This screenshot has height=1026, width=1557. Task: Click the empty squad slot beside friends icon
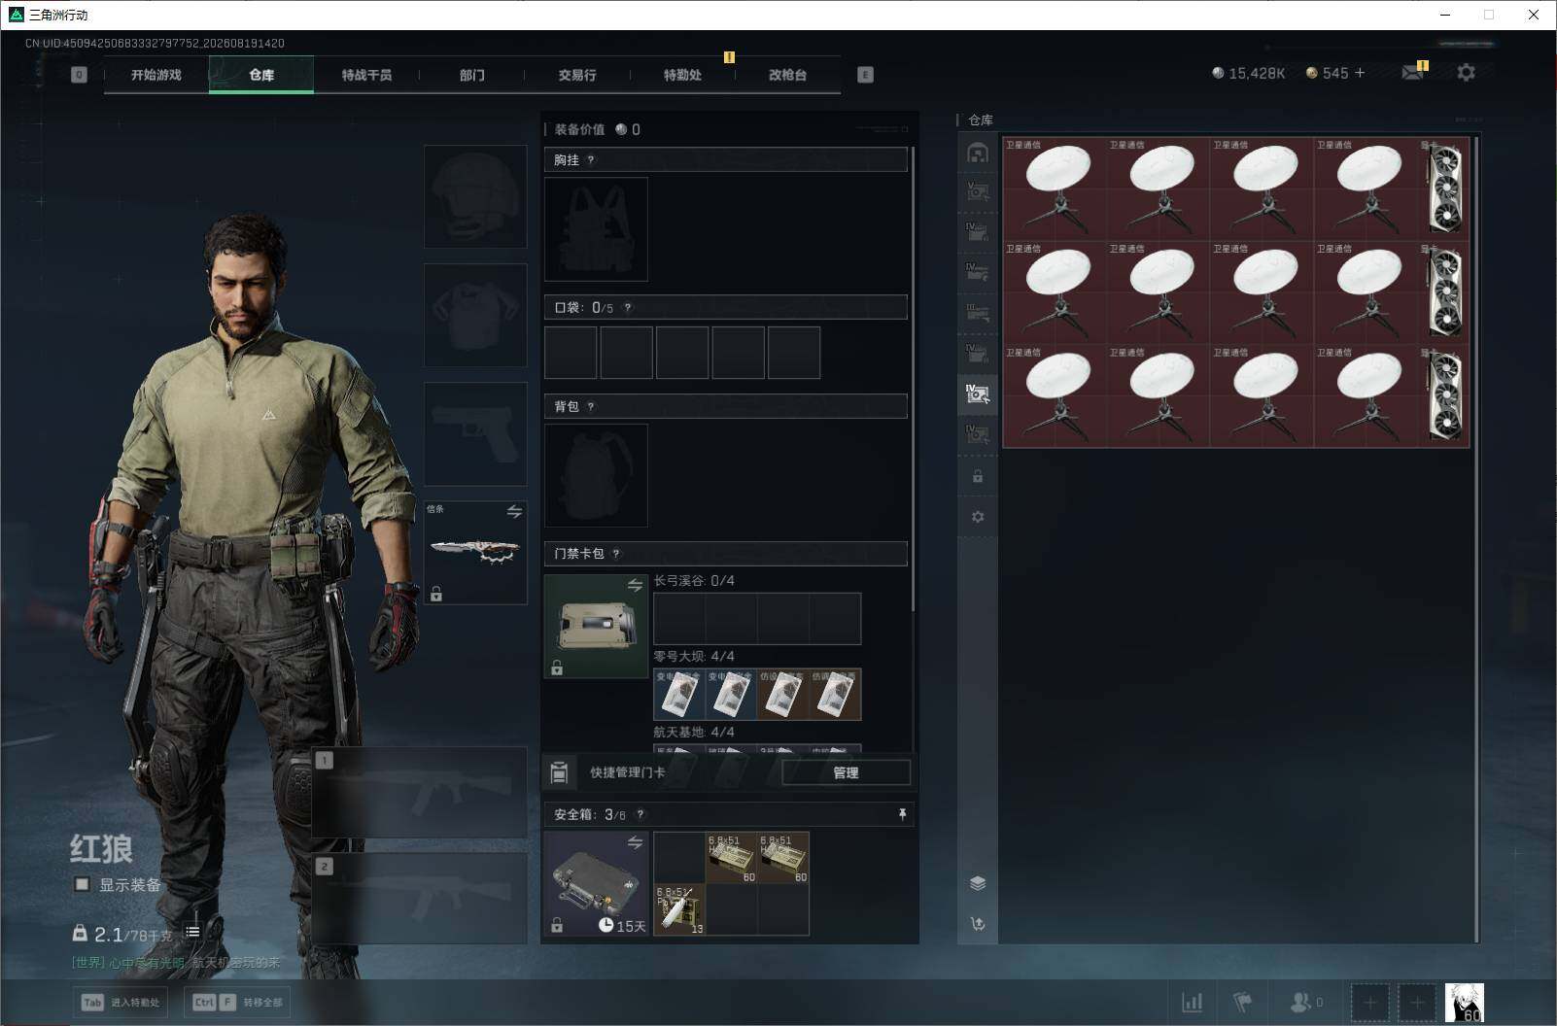[1370, 1002]
